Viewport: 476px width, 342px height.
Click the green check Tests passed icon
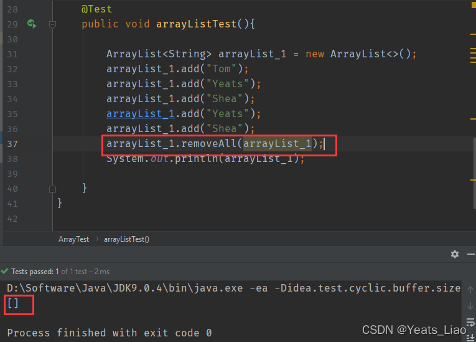coord(4,271)
